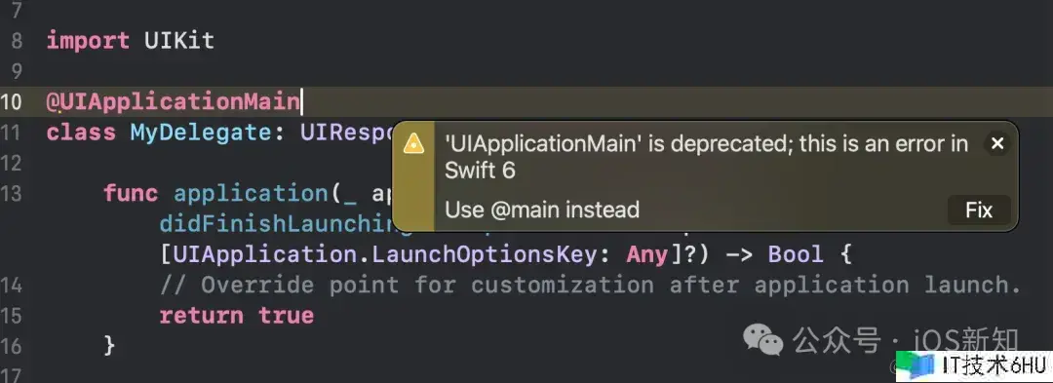The height and width of the screenshot is (383, 1053).
Task: Click line number 13 in the gutter
Action: (x=12, y=194)
